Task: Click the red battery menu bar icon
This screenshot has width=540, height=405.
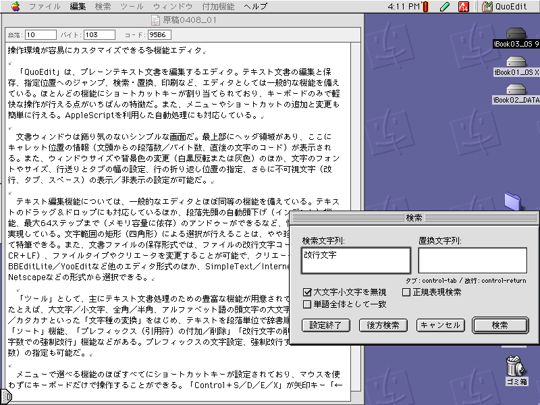Action: pyautogui.click(x=426, y=7)
